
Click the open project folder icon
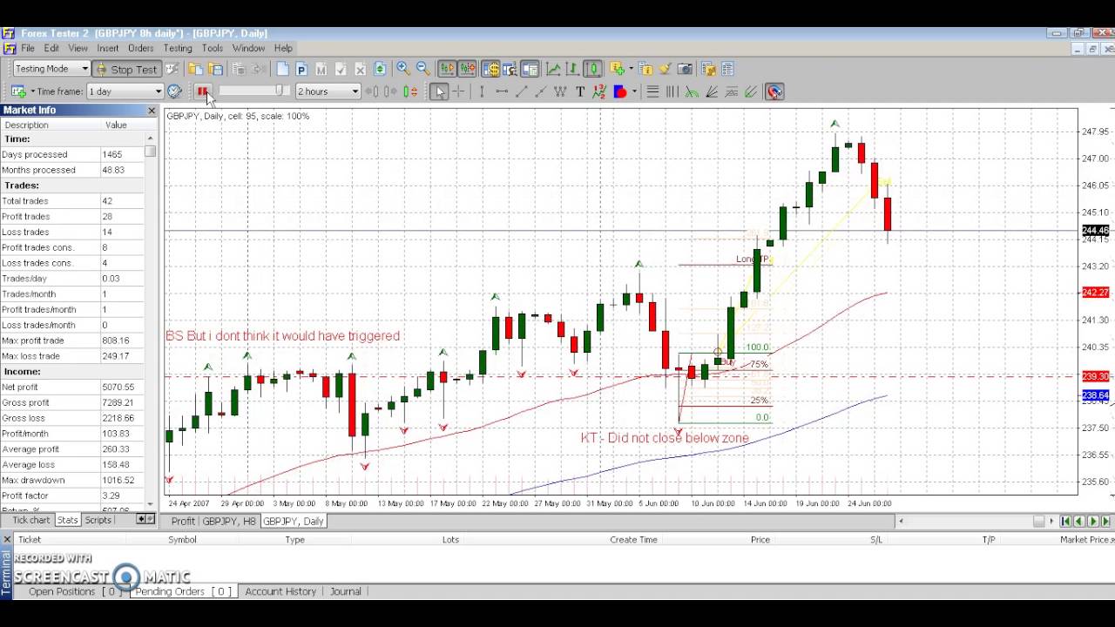click(x=195, y=69)
